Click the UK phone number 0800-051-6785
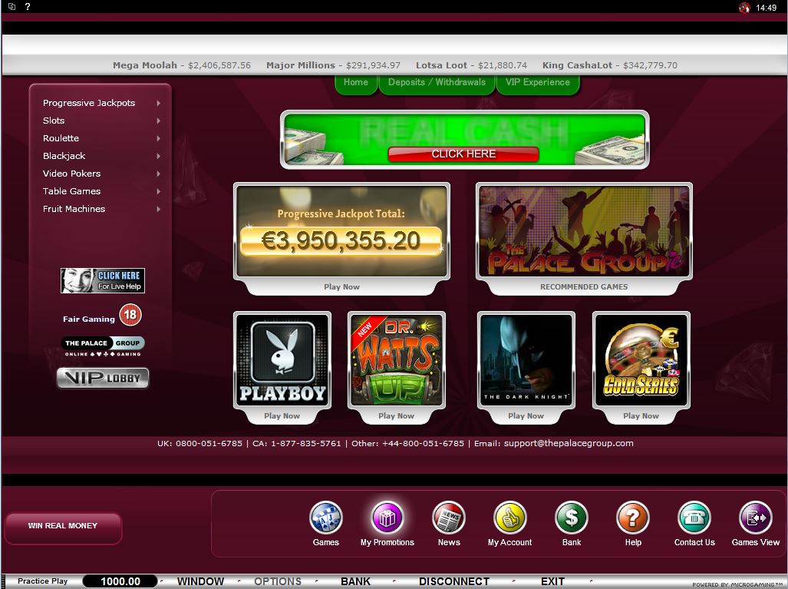The height and width of the screenshot is (589, 788). (209, 443)
